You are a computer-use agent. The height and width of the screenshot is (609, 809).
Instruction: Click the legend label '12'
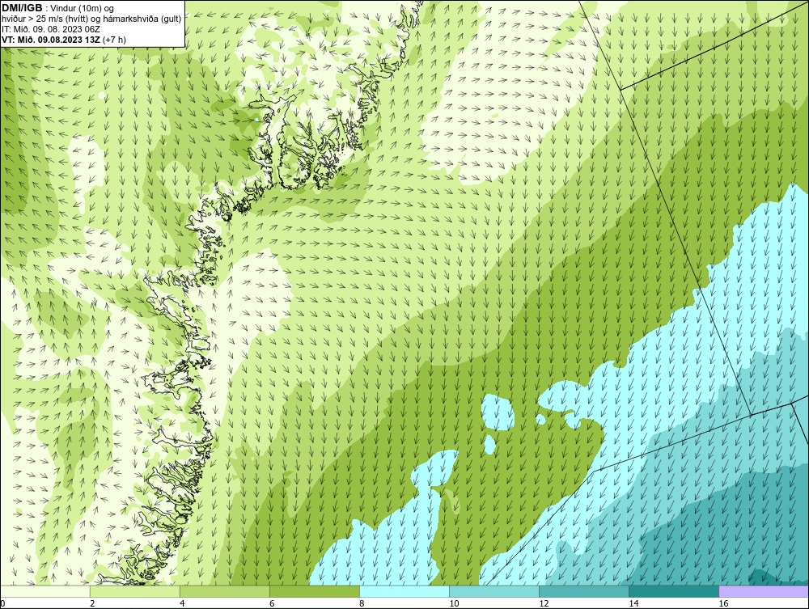click(544, 603)
